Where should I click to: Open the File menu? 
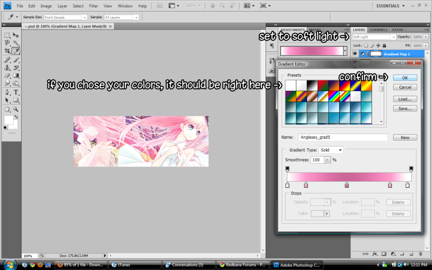click(20, 6)
